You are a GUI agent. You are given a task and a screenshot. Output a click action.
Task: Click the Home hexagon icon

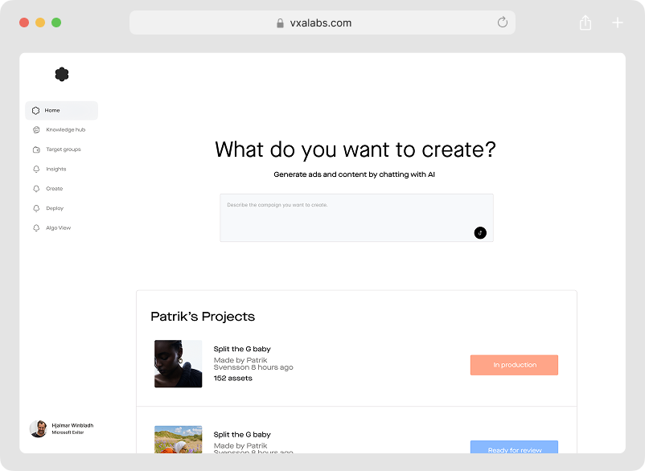coord(35,111)
